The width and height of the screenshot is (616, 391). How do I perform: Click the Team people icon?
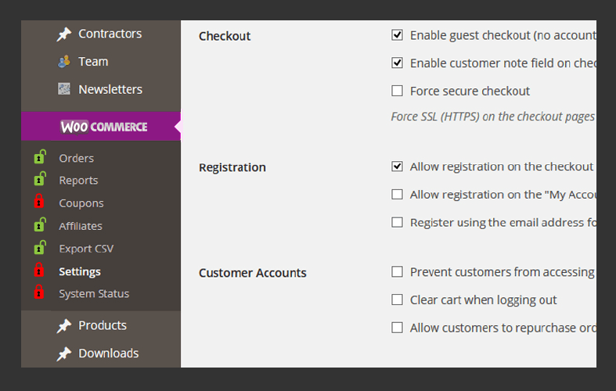point(64,62)
